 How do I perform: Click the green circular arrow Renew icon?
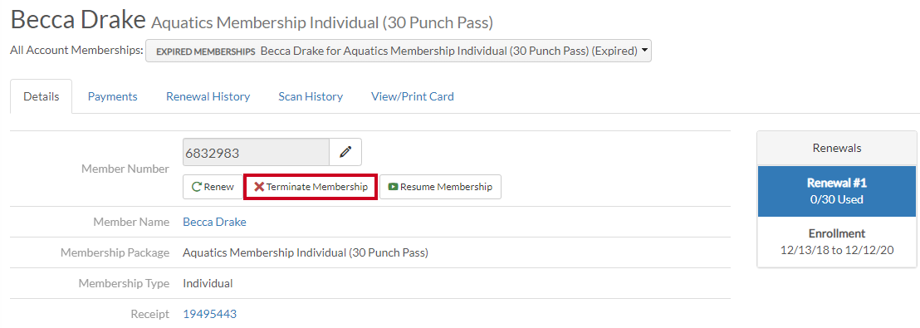197,187
